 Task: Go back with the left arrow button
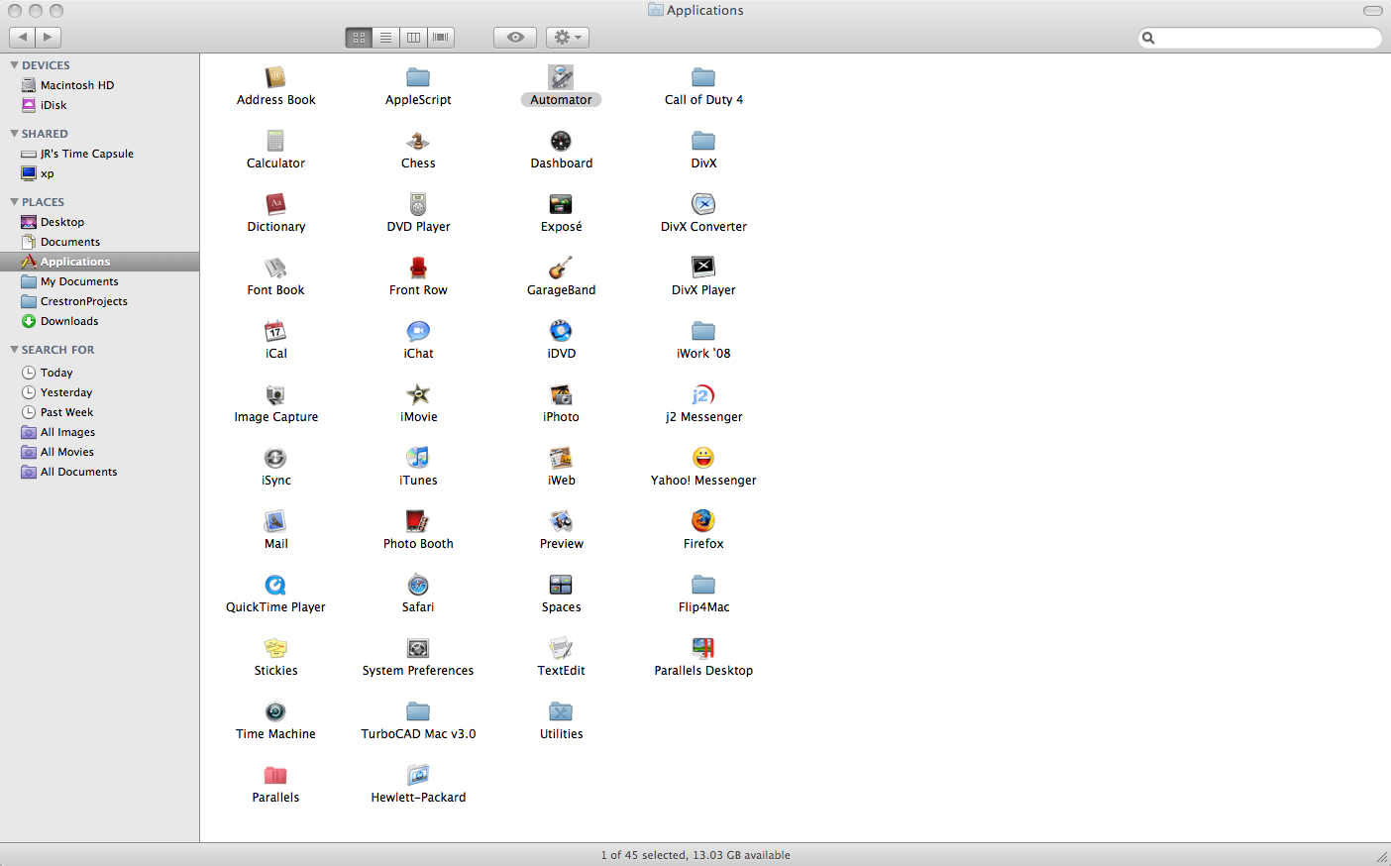[x=22, y=37]
